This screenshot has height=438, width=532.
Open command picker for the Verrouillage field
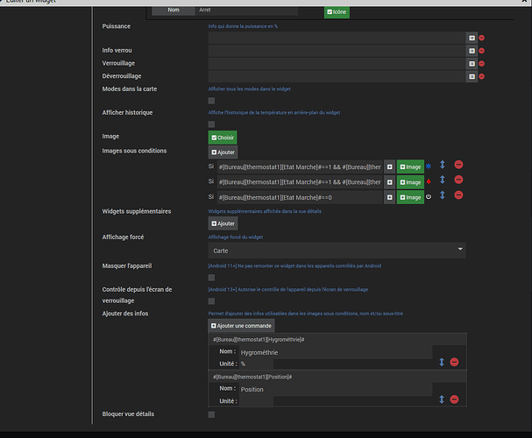tap(472, 63)
